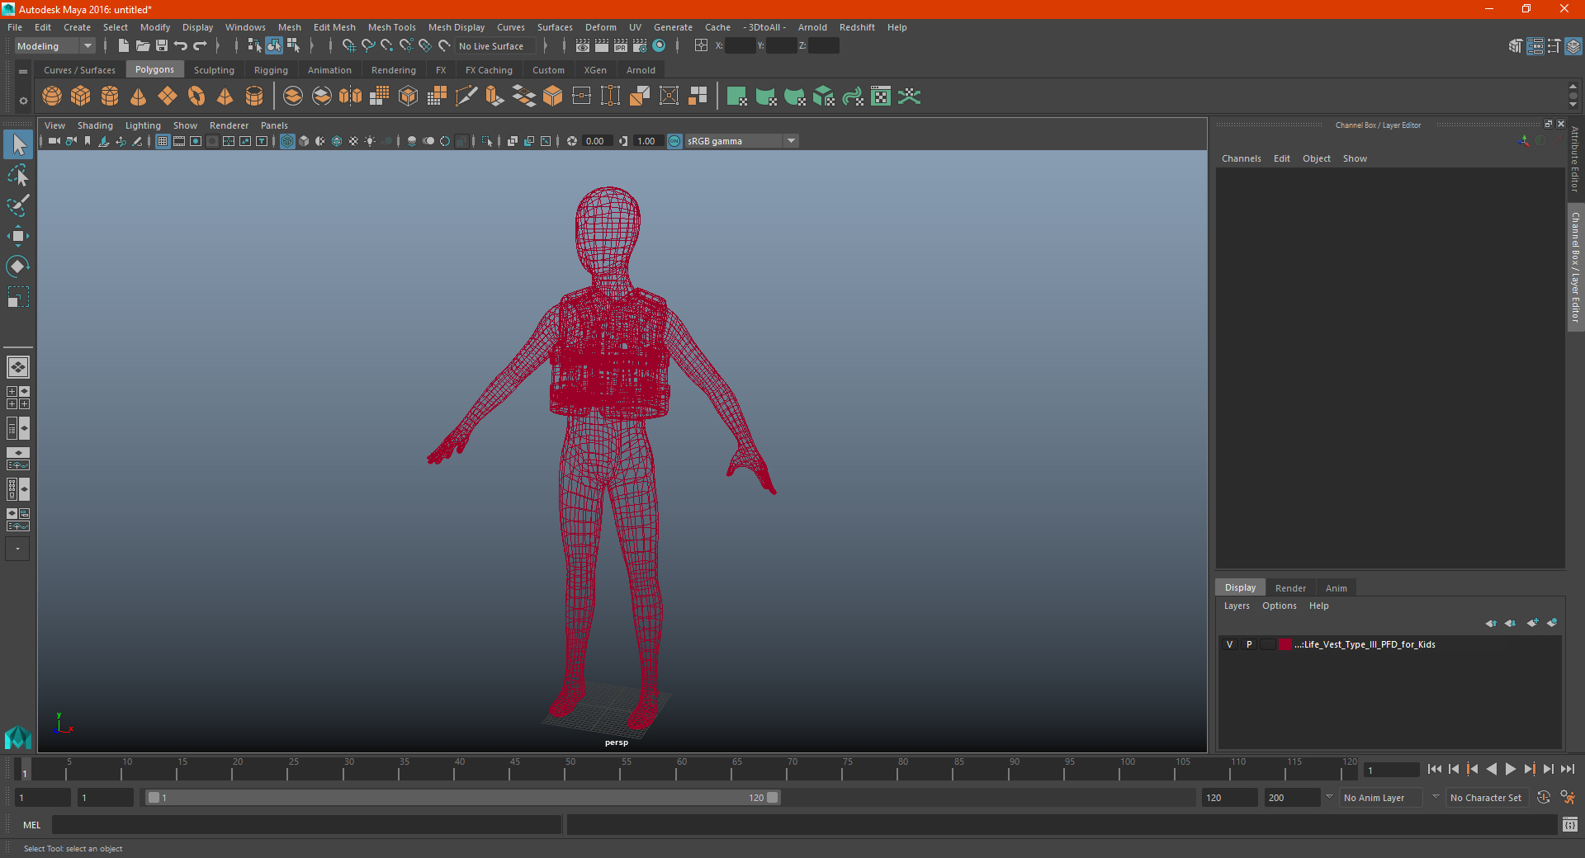Open the shelf options gear menu
The width and height of the screenshot is (1585, 858).
(23, 101)
